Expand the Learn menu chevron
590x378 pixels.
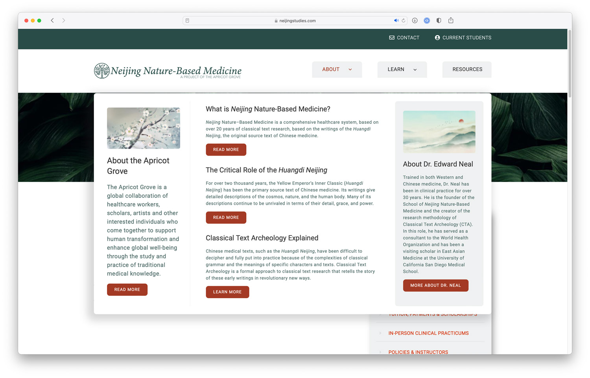pos(415,70)
